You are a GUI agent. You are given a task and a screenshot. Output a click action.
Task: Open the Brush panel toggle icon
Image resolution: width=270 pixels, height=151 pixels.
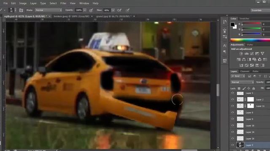21,10
